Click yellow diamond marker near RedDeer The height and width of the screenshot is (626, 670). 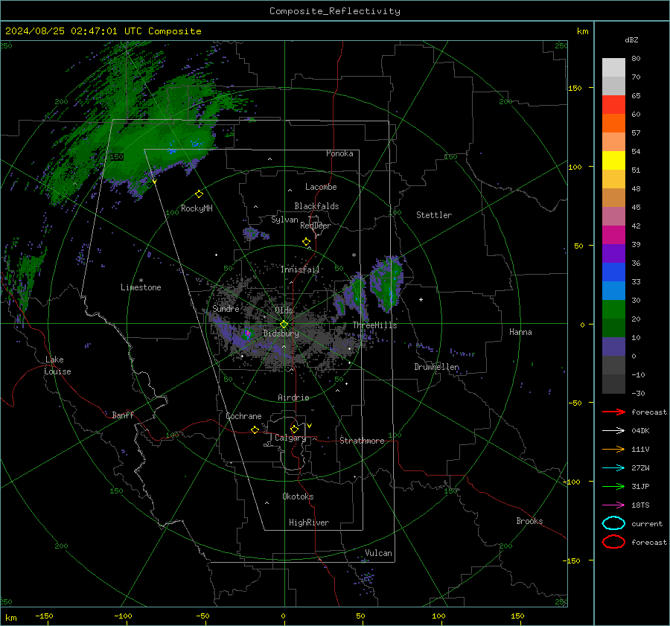(x=306, y=242)
